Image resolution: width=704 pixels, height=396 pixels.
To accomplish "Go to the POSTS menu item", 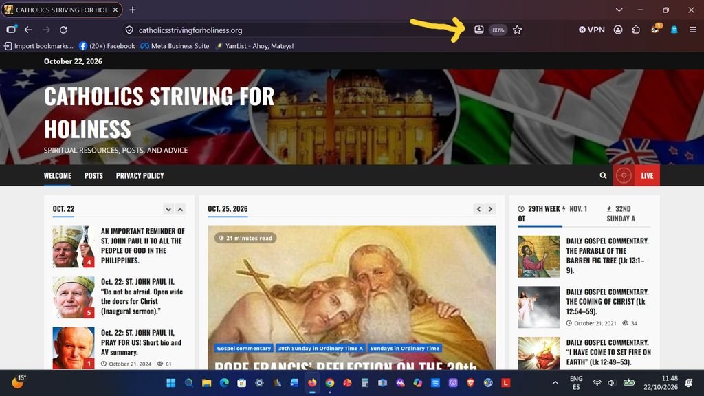I will tap(93, 175).
